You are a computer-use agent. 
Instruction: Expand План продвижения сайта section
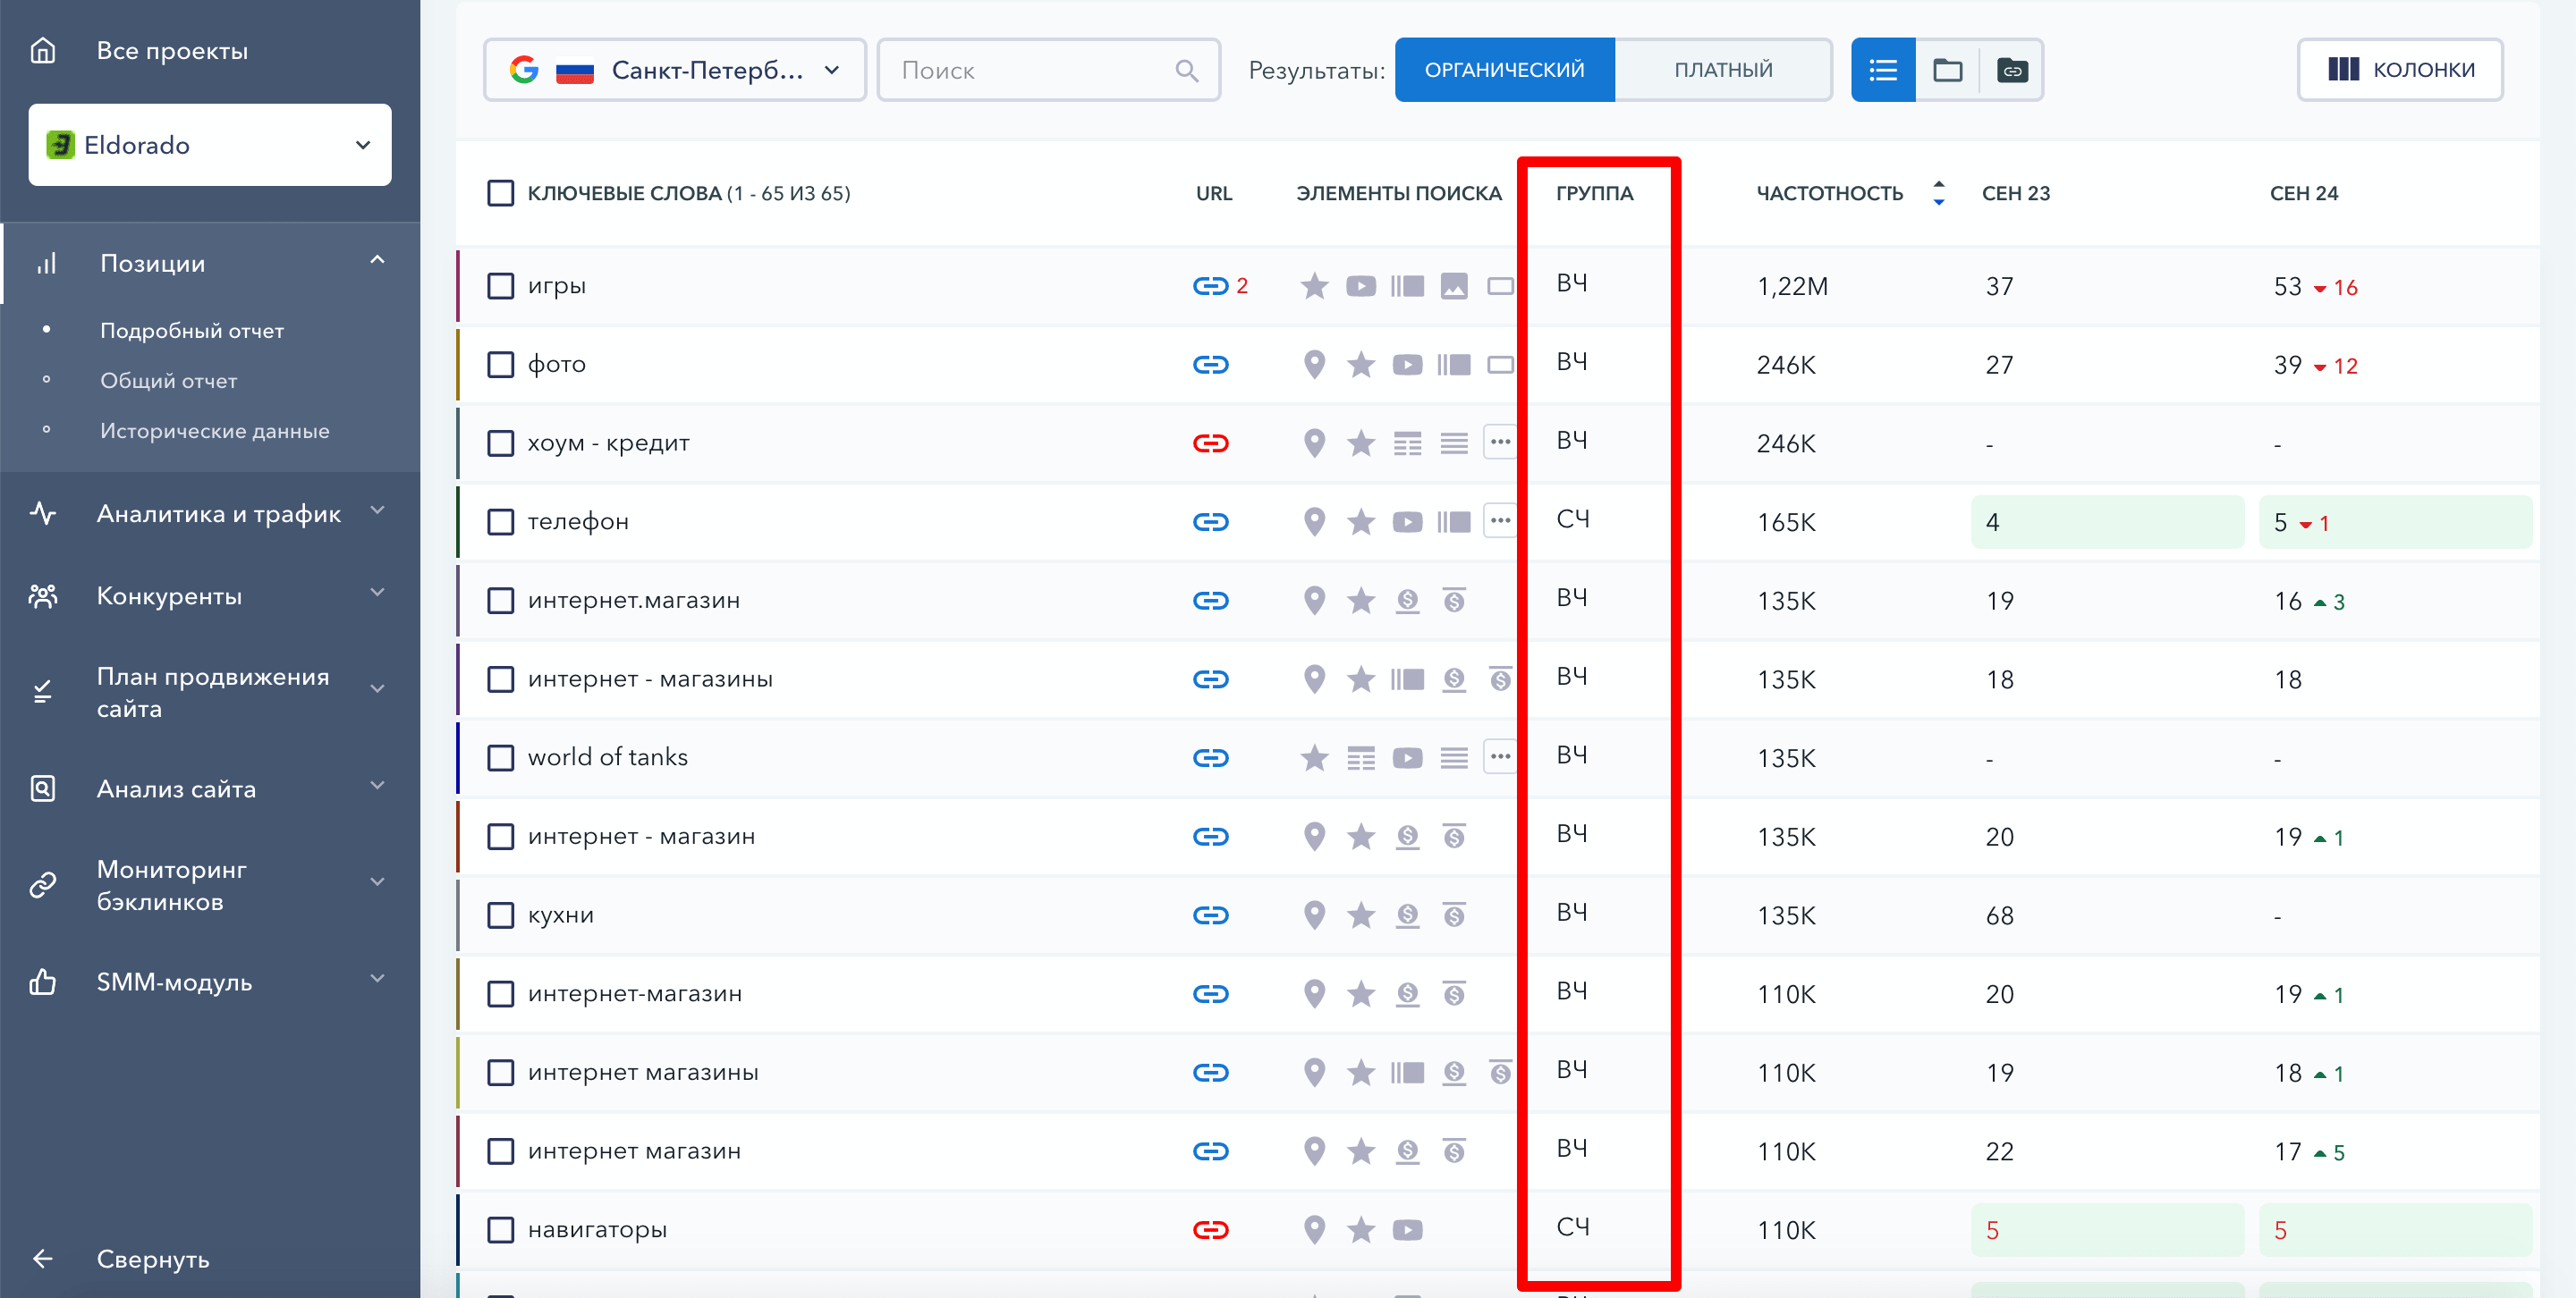click(x=377, y=689)
